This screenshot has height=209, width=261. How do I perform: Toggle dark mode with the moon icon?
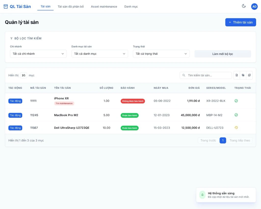point(244,6)
